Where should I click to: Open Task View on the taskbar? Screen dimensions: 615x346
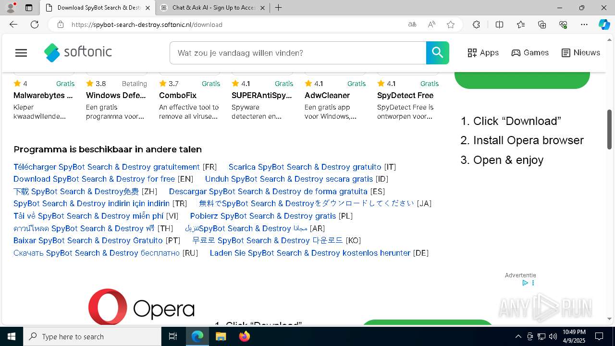click(173, 336)
